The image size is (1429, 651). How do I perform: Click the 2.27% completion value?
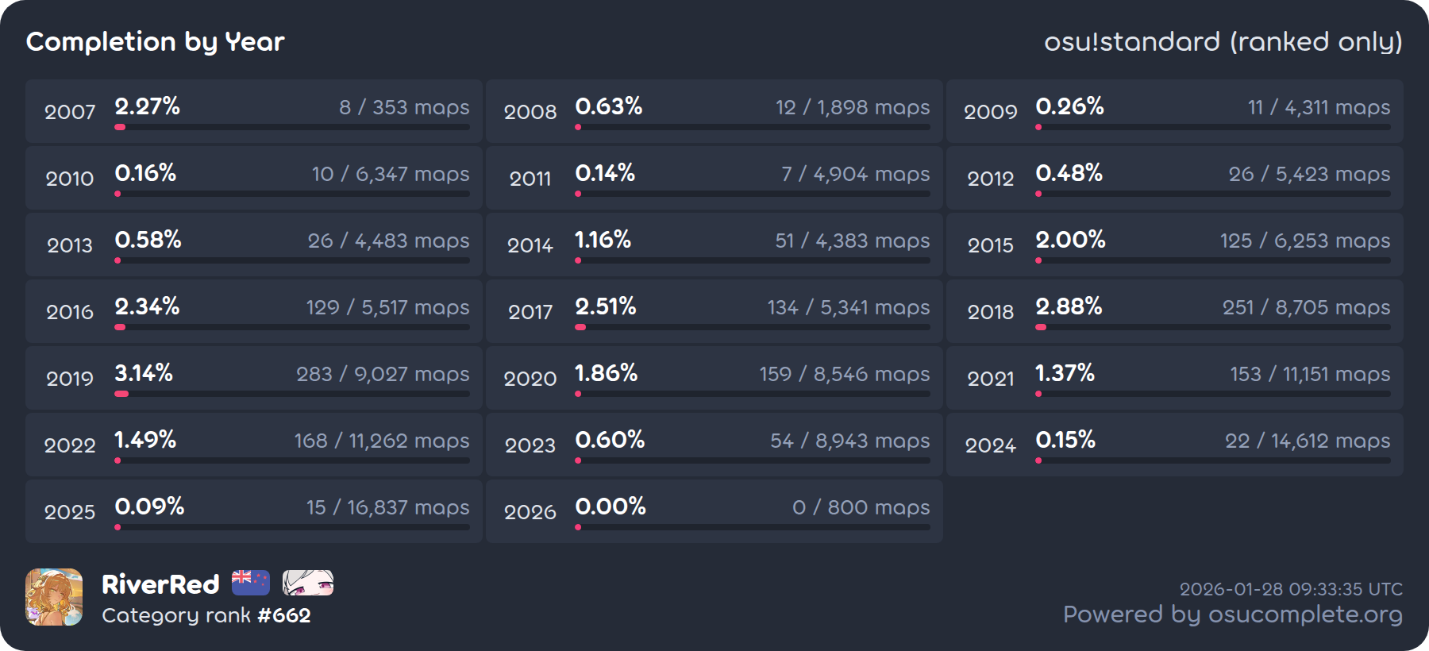click(x=148, y=106)
